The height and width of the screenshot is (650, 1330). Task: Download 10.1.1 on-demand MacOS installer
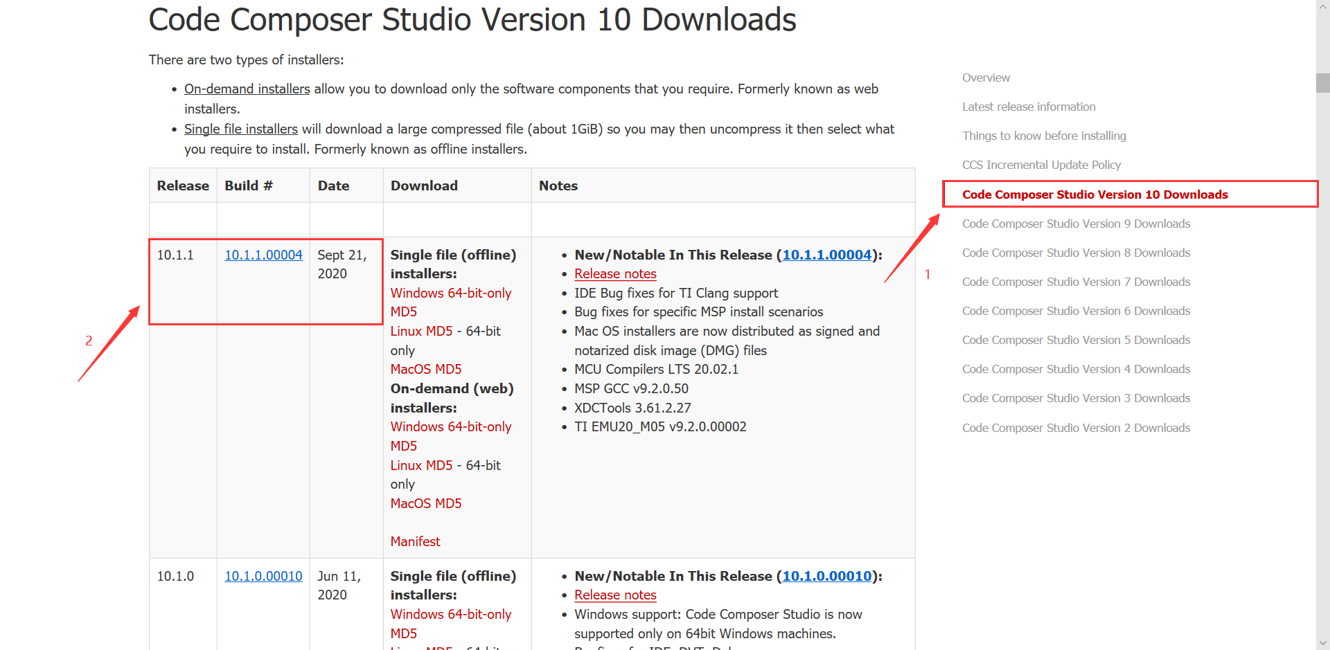[x=411, y=503]
